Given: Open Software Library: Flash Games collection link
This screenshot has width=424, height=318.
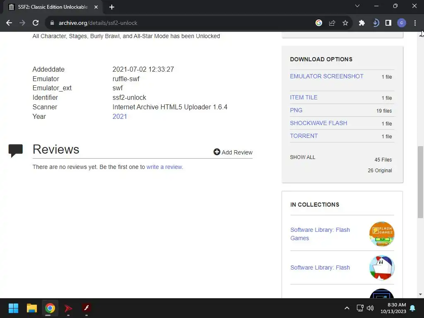Looking at the screenshot, I should coord(320,234).
